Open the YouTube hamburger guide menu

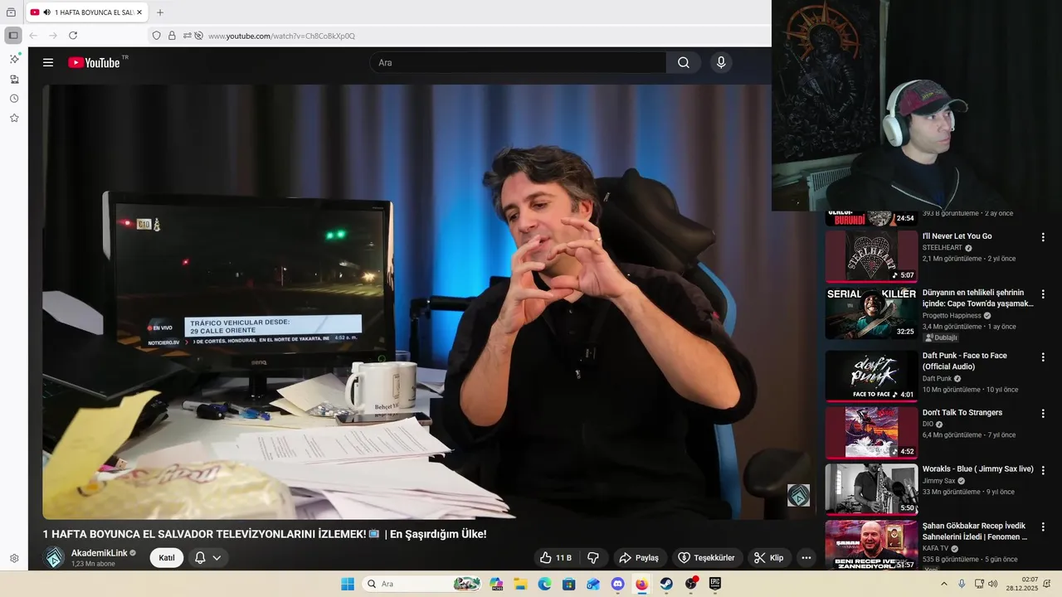click(48, 62)
